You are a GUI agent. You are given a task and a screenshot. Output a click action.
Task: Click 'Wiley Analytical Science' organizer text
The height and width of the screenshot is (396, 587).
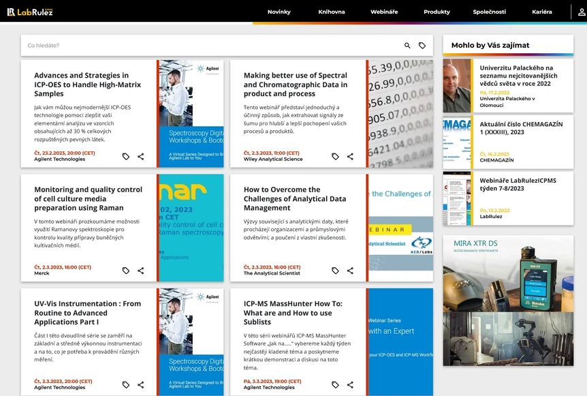273,159
